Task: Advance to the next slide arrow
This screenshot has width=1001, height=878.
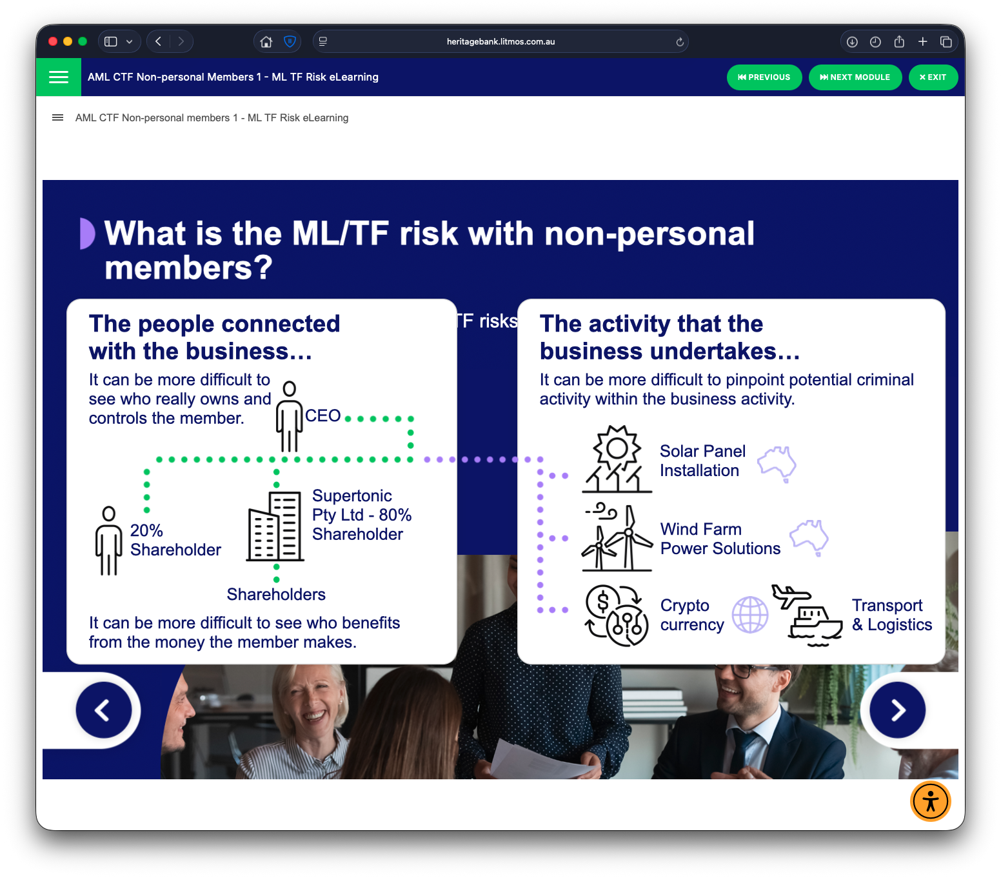Action: [x=897, y=710]
